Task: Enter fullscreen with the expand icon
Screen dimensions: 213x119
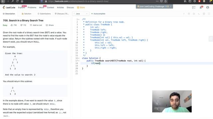Action: click(x=209, y=14)
